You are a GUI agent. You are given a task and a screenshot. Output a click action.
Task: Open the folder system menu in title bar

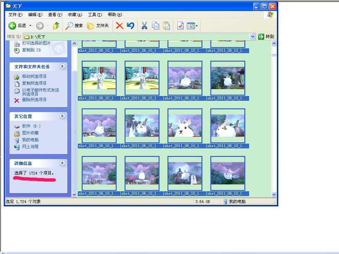click(x=9, y=6)
